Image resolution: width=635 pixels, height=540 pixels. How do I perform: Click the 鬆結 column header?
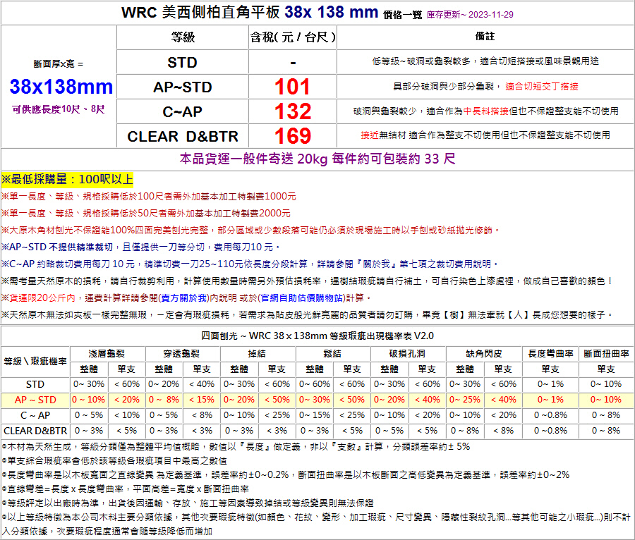point(332,353)
